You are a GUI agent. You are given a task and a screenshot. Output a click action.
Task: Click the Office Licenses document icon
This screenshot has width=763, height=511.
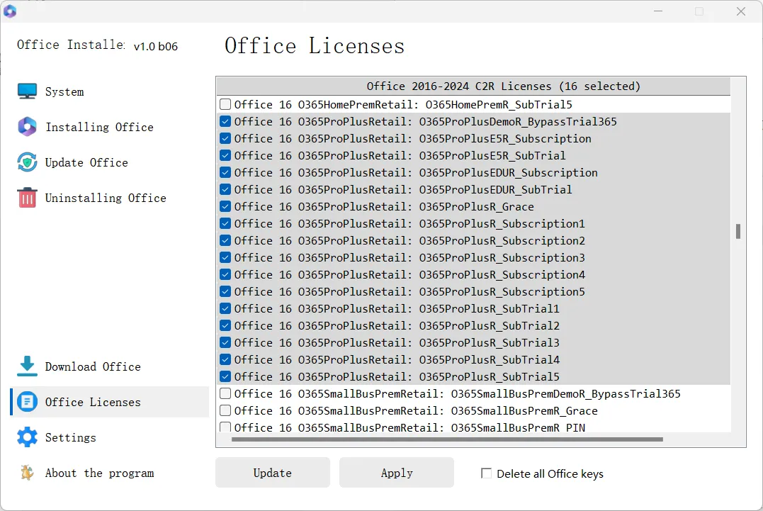click(27, 402)
